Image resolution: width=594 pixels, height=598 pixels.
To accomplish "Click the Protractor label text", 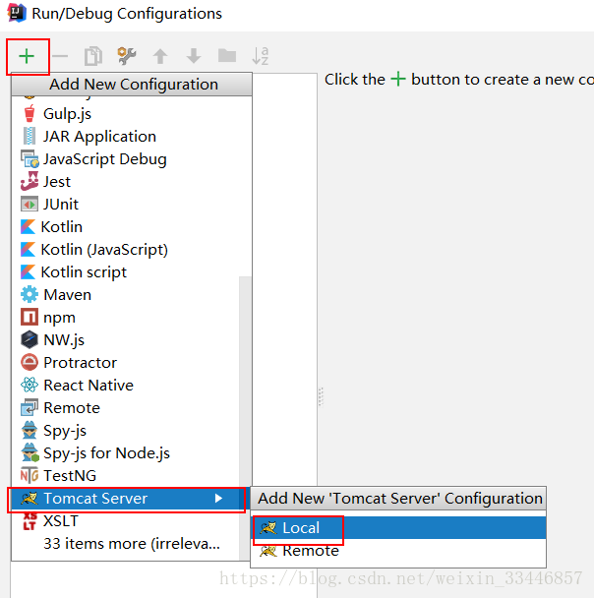I will 80,363.
